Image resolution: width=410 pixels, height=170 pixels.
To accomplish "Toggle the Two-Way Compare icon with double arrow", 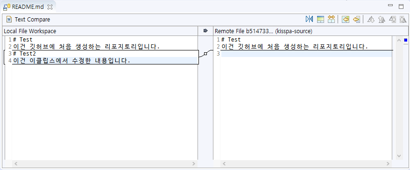I will [x=331, y=19].
